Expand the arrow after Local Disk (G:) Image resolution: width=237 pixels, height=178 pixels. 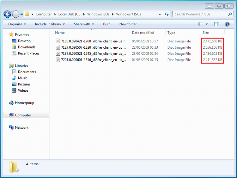pos(84,14)
